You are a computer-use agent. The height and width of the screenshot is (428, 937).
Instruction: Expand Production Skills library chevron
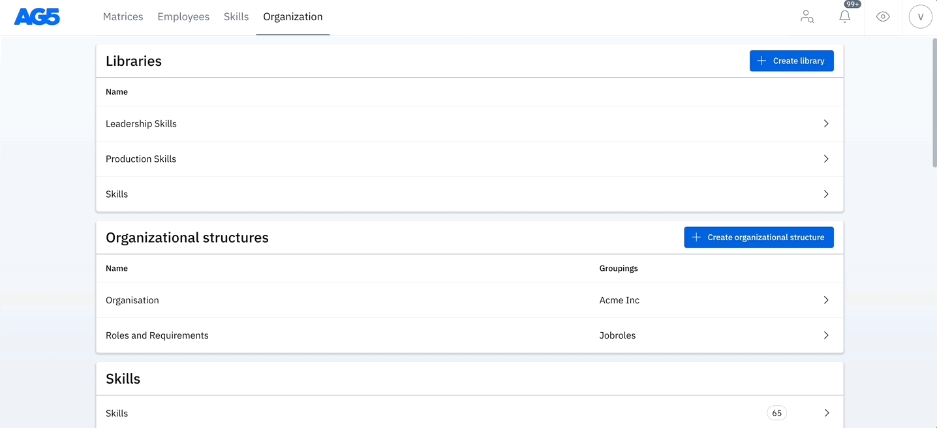click(x=826, y=159)
